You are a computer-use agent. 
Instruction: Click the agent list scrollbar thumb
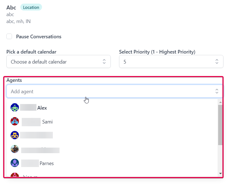[x=220, y=125]
